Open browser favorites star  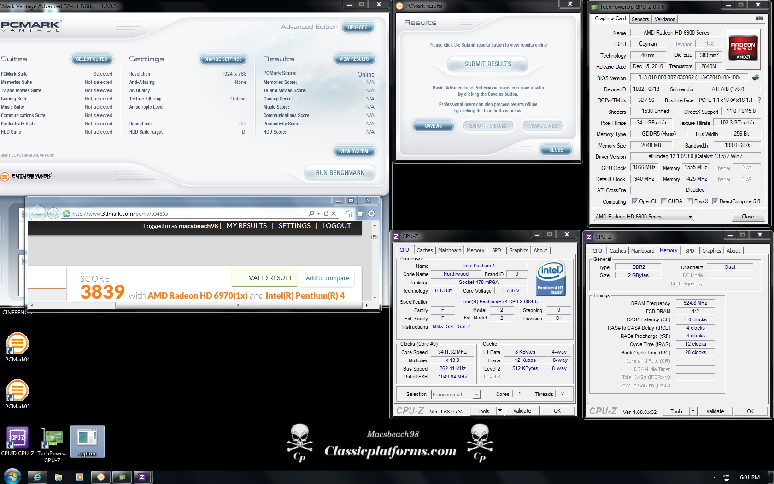pyautogui.click(x=360, y=213)
